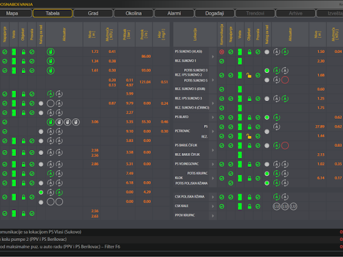Click alarm row mentioning PS Vlasi (Sukovo)

171,232
